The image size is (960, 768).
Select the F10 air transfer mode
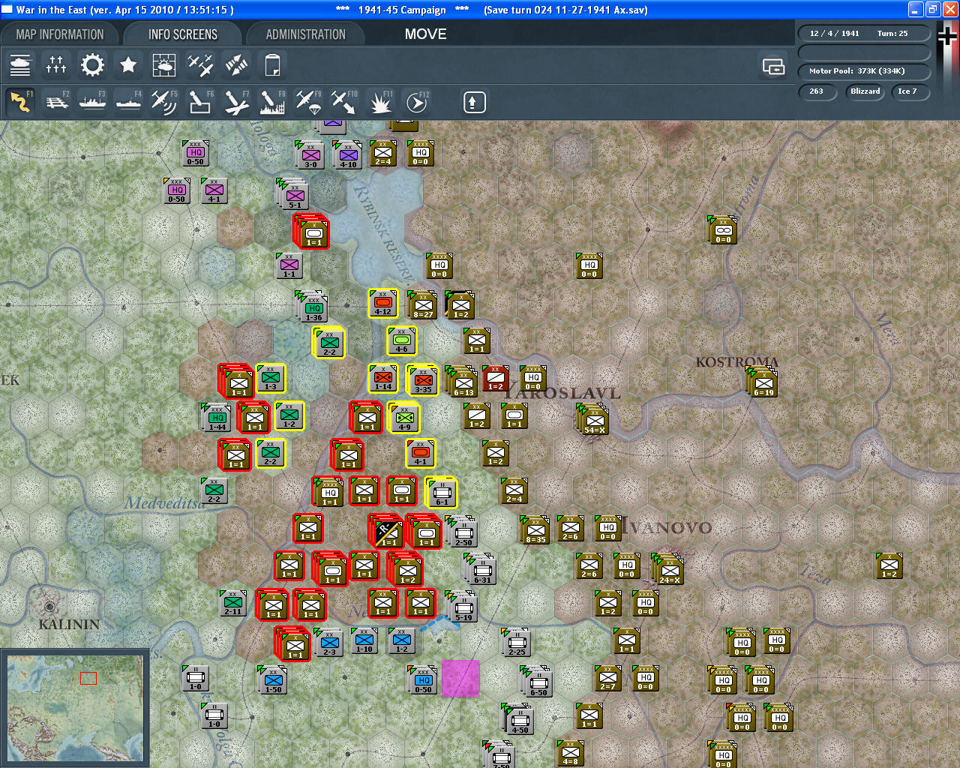click(344, 102)
